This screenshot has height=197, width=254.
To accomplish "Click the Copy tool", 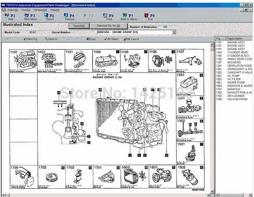I will click(91, 39).
